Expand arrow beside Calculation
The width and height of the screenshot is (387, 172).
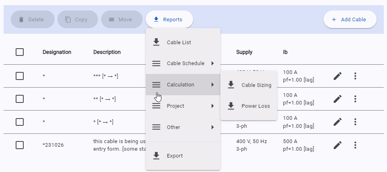(212, 84)
